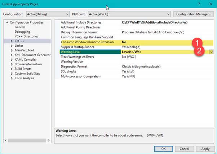This screenshot has height=154, width=217.
Task: Select the Custom Build Step tree item
Action: [x=27, y=74]
